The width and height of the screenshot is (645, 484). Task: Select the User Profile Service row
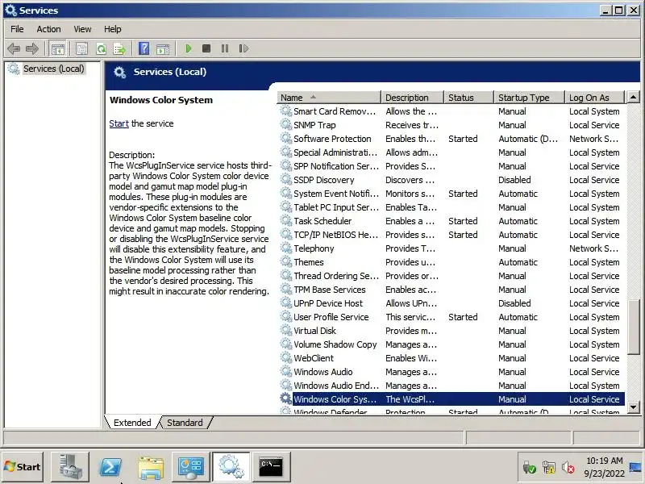(x=451, y=317)
